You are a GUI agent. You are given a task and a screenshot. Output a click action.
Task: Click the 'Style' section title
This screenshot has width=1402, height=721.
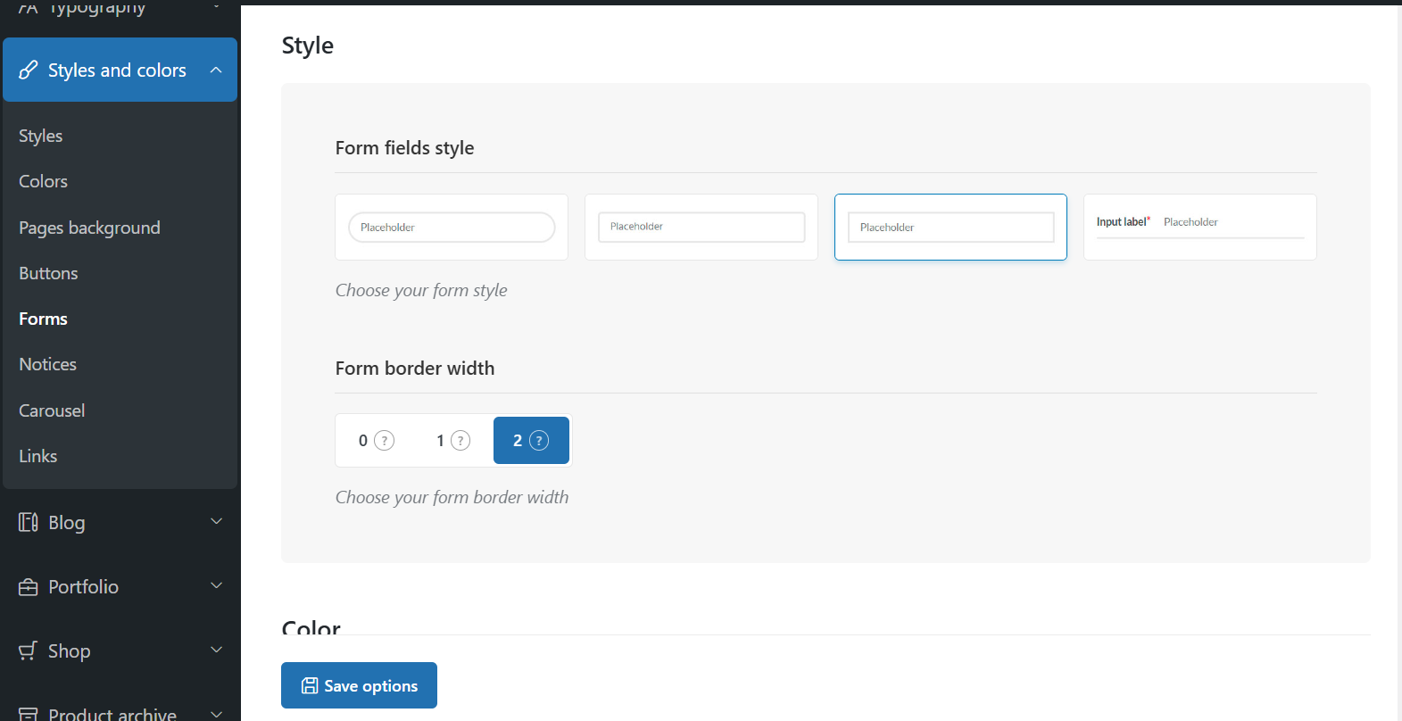click(x=308, y=45)
